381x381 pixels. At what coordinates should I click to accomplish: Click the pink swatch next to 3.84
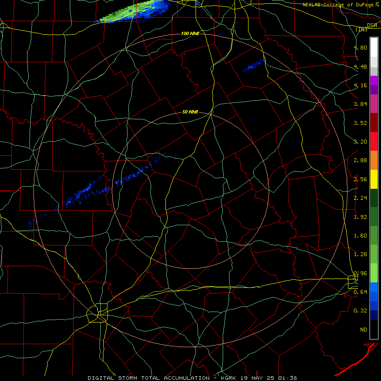point(374,104)
